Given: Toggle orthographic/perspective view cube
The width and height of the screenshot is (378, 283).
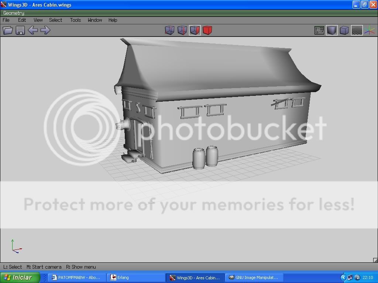Looking at the screenshot, I should point(344,30).
